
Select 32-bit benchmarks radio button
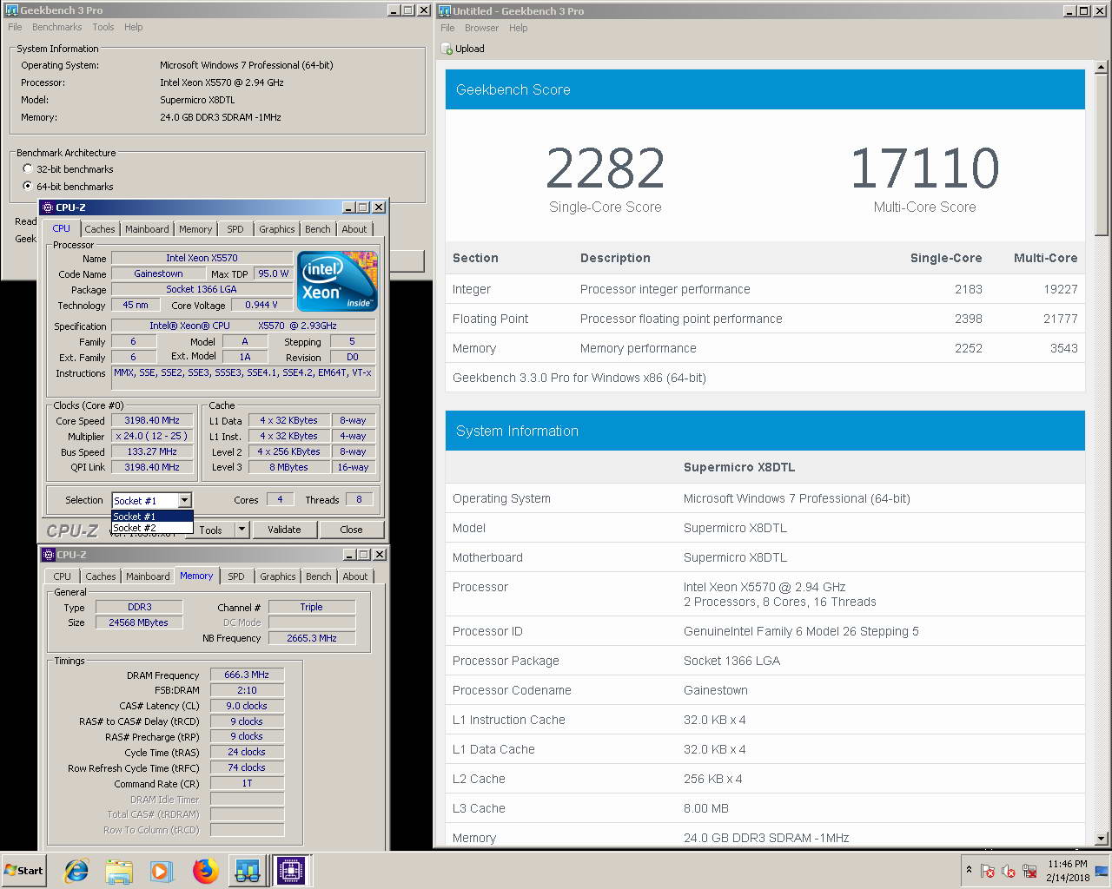pos(28,169)
